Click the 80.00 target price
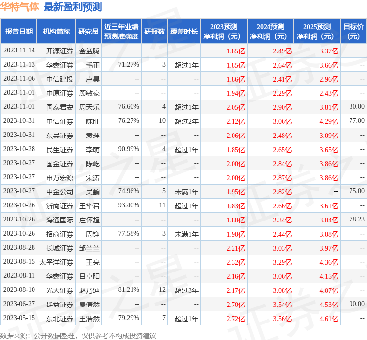 [357, 106]
